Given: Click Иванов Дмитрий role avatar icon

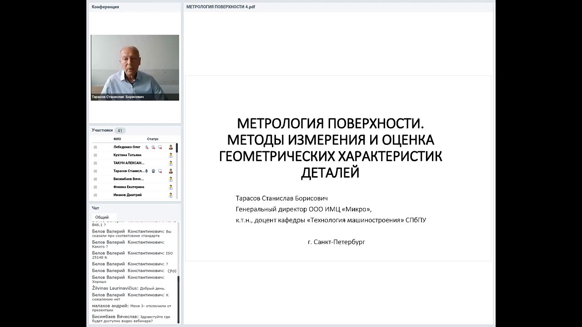Looking at the screenshot, I should tap(171, 195).
